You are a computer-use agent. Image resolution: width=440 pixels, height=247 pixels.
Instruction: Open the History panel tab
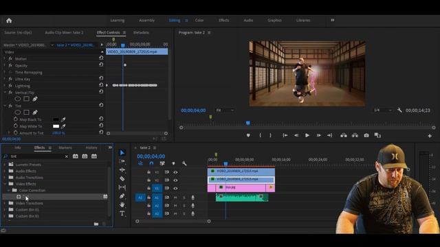(x=91, y=148)
